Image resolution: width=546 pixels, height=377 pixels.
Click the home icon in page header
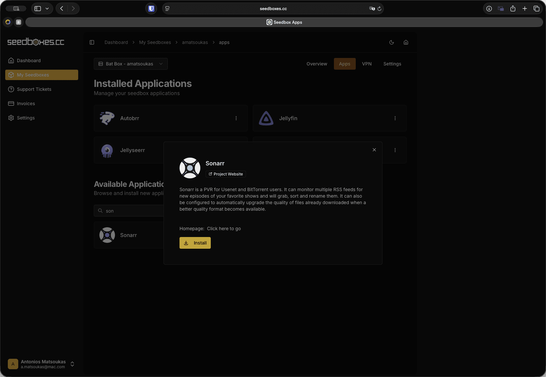point(406,42)
